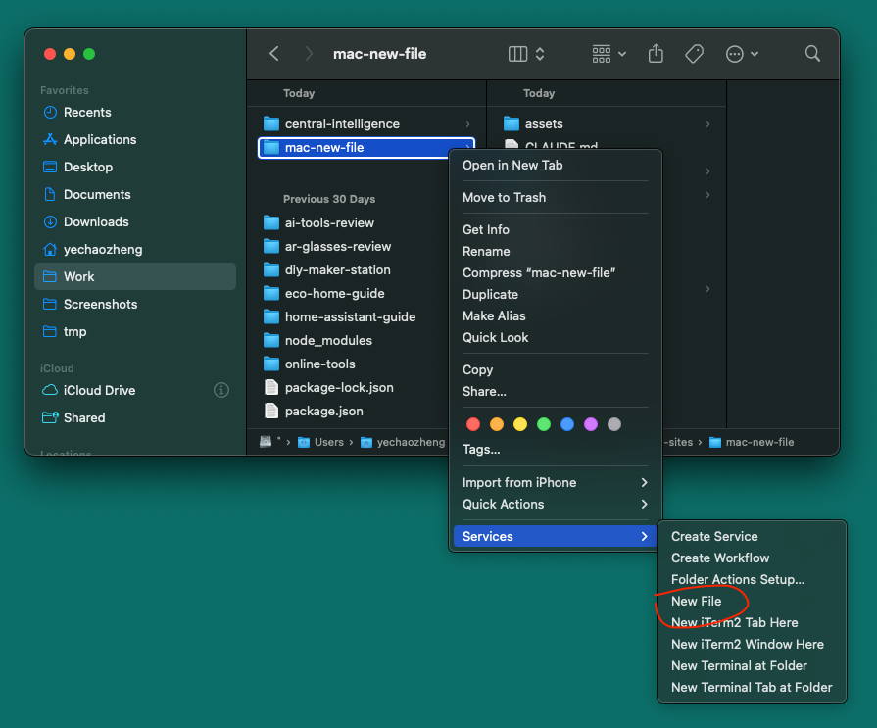
Task: Select the central-intelligence folder
Action: (366, 124)
